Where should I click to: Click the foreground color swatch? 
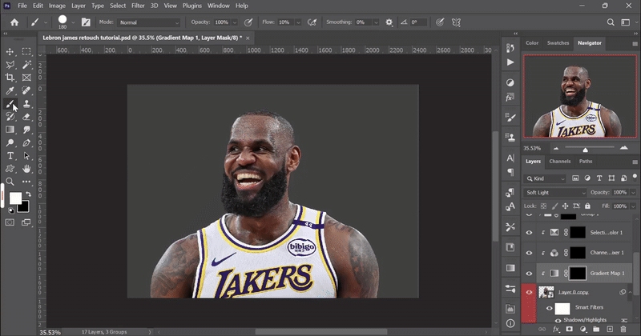point(15,198)
